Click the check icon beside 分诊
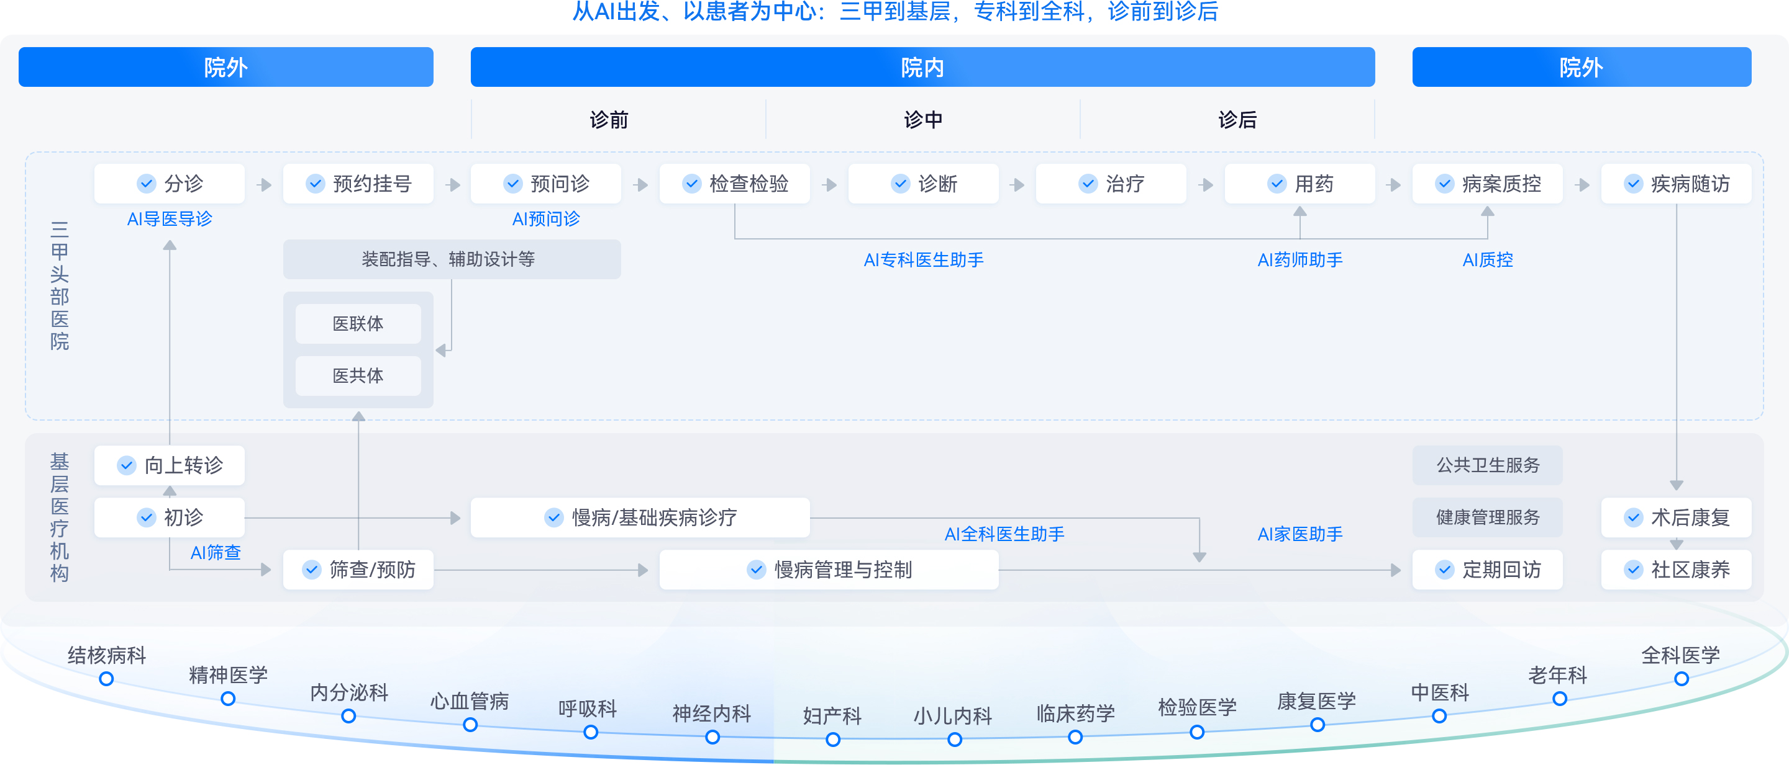Viewport: 1789px width, 765px height. click(x=146, y=184)
